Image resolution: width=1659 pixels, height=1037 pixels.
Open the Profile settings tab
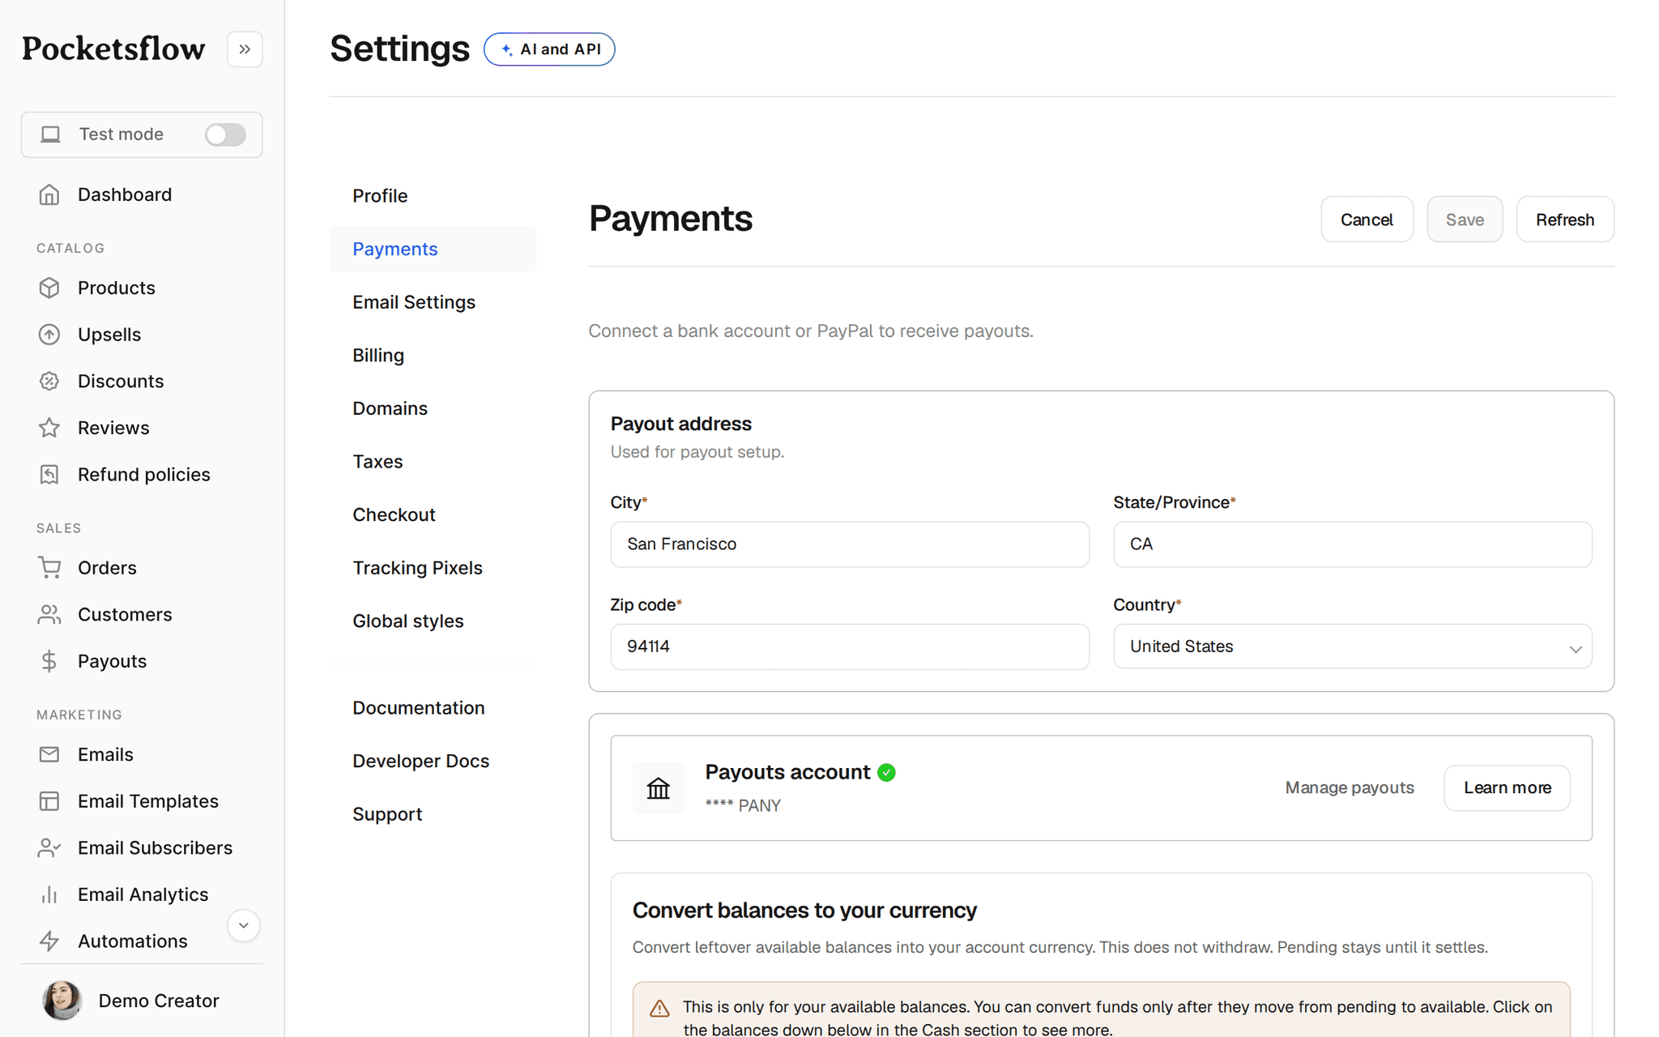point(433,196)
